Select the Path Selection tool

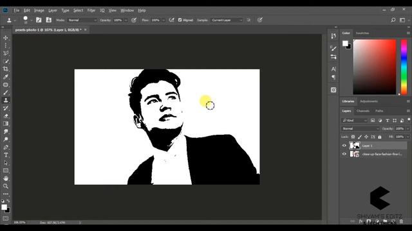(6, 162)
